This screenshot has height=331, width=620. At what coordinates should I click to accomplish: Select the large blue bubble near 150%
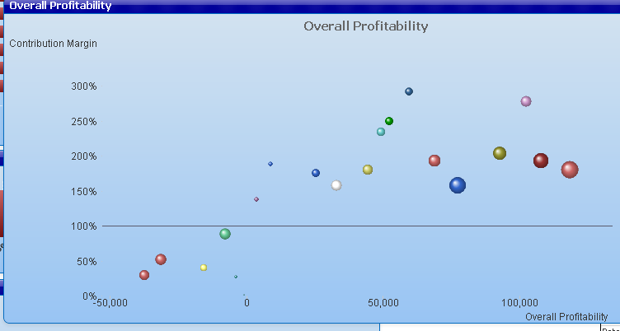(458, 185)
